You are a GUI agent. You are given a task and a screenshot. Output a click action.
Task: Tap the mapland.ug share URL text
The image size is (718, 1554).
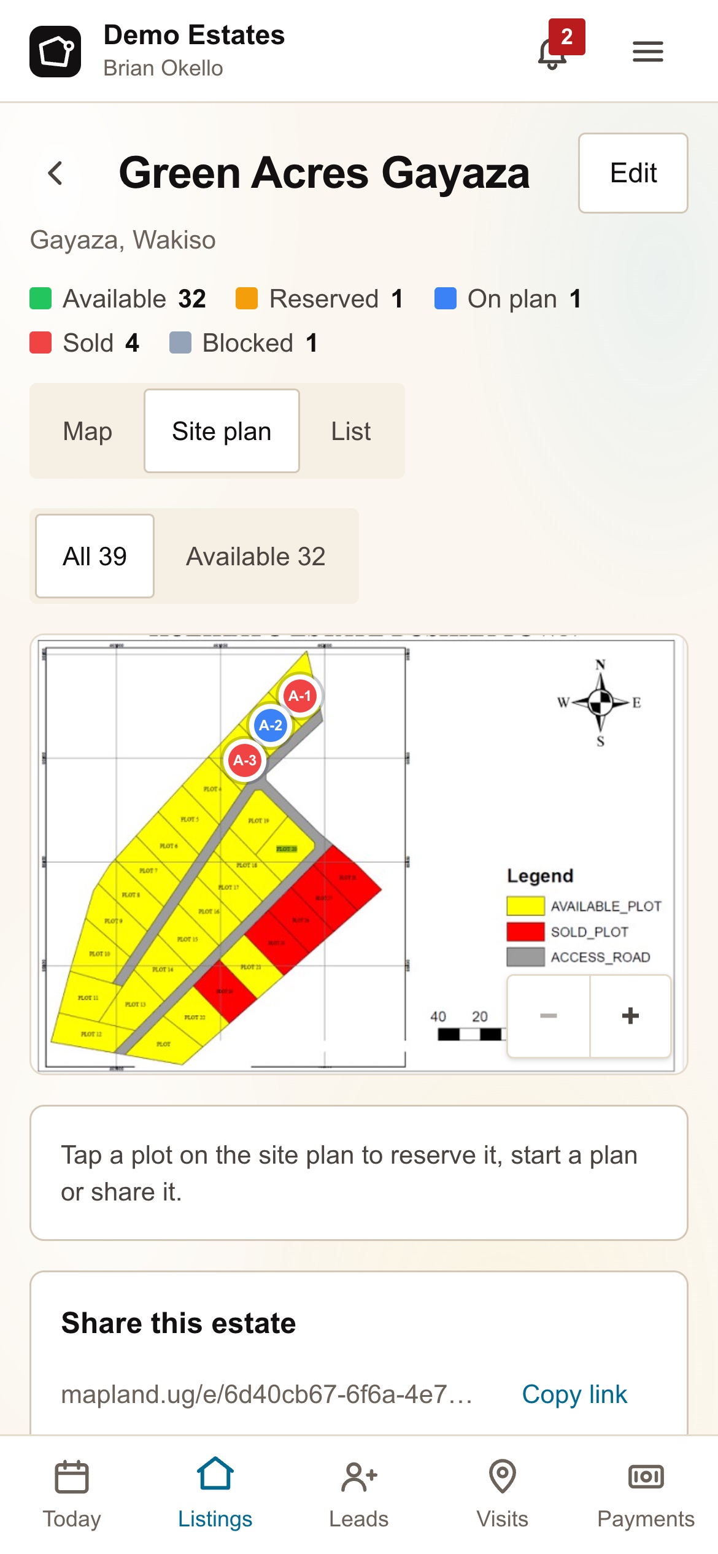coord(267,1394)
